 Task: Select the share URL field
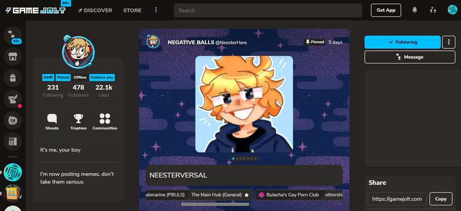397,199
